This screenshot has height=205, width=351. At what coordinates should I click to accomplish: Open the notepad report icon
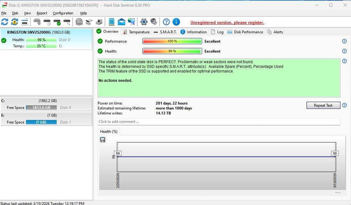[112, 22]
